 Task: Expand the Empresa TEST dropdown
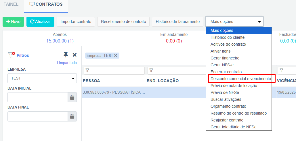(42, 78)
